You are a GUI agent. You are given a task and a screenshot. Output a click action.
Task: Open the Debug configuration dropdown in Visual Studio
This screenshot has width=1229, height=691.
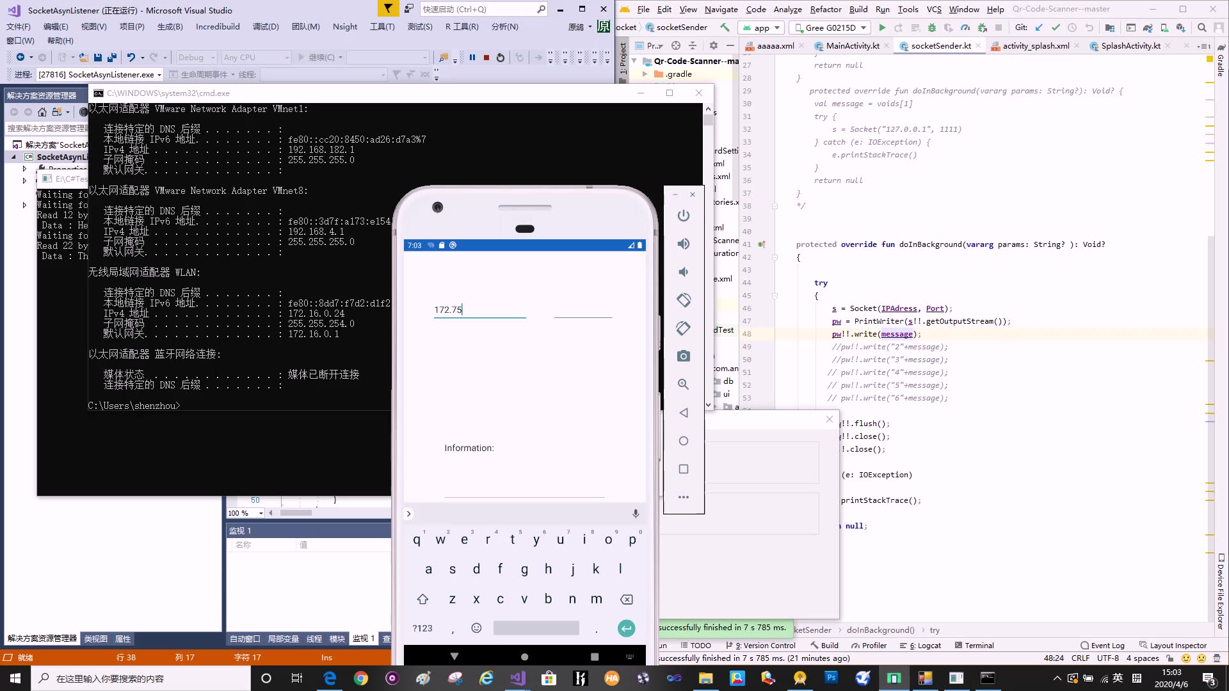pyautogui.click(x=195, y=57)
